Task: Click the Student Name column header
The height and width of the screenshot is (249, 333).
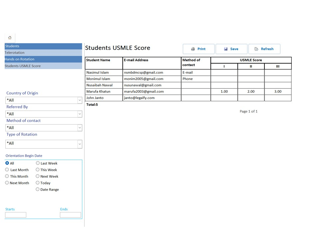Action: [x=104, y=63]
